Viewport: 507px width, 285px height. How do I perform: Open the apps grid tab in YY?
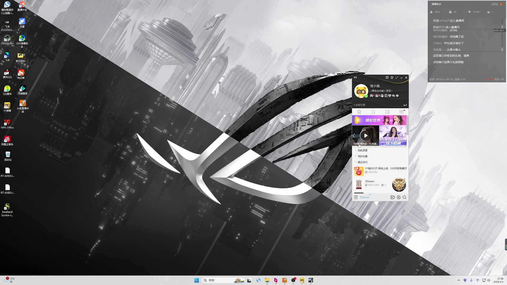tap(401, 112)
